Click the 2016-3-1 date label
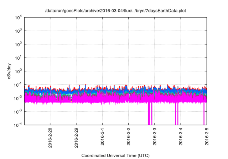The width and height of the screenshot is (228, 159). pyautogui.click(x=102, y=137)
